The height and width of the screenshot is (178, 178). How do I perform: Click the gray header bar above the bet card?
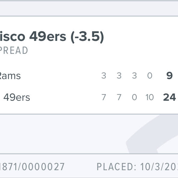click(x=89, y=8)
